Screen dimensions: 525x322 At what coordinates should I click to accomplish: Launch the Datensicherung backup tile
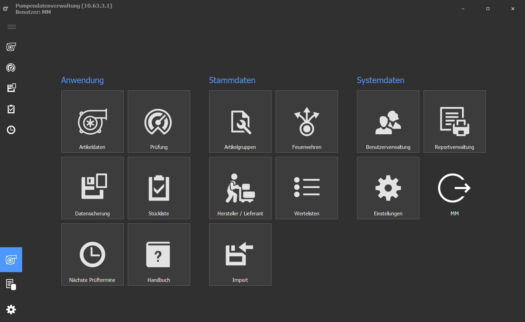click(x=92, y=188)
